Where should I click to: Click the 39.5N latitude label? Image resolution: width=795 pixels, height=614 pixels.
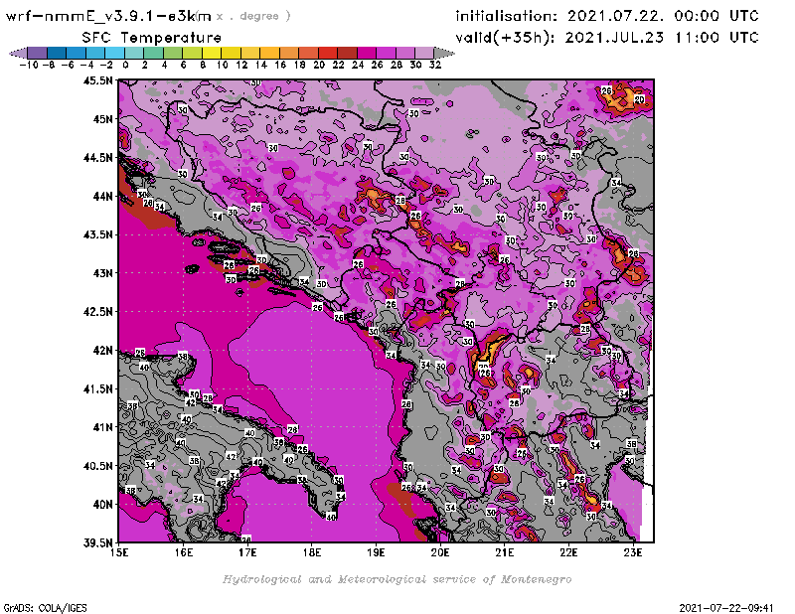click(97, 542)
